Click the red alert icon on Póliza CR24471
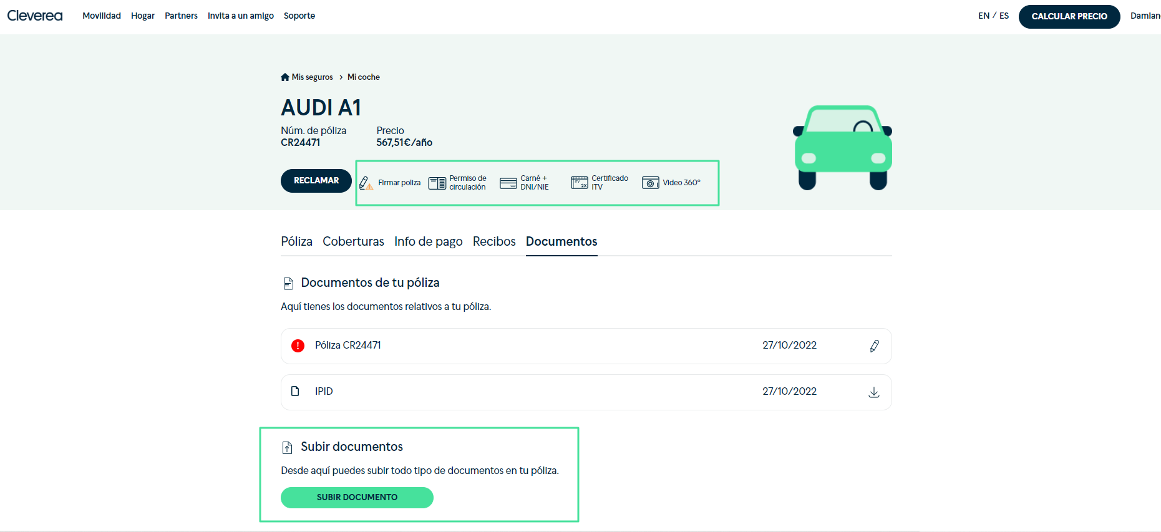This screenshot has height=532, width=1161. pyautogui.click(x=298, y=346)
